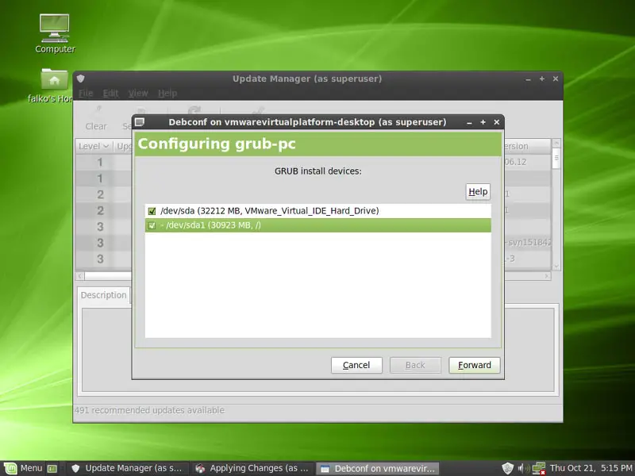This screenshot has height=476, width=635.
Task: Click the version cell ending in "svn151842"
Action: coord(527,243)
